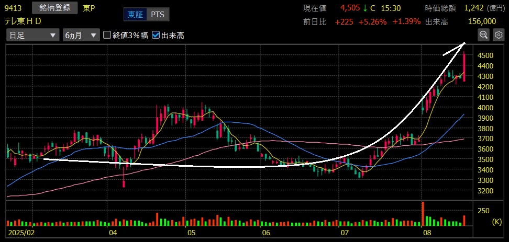Switch to the PTS tab
Viewport: 509px width, 242px height.
point(157,14)
